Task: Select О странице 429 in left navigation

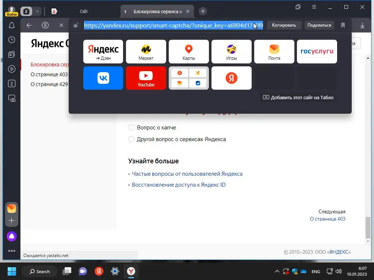Action: (49, 84)
